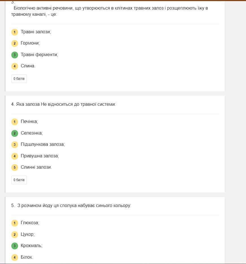This screenshot has height=264, width=246.
Task: Select 'Привушна залоза' answer
Action: [40, 156]
